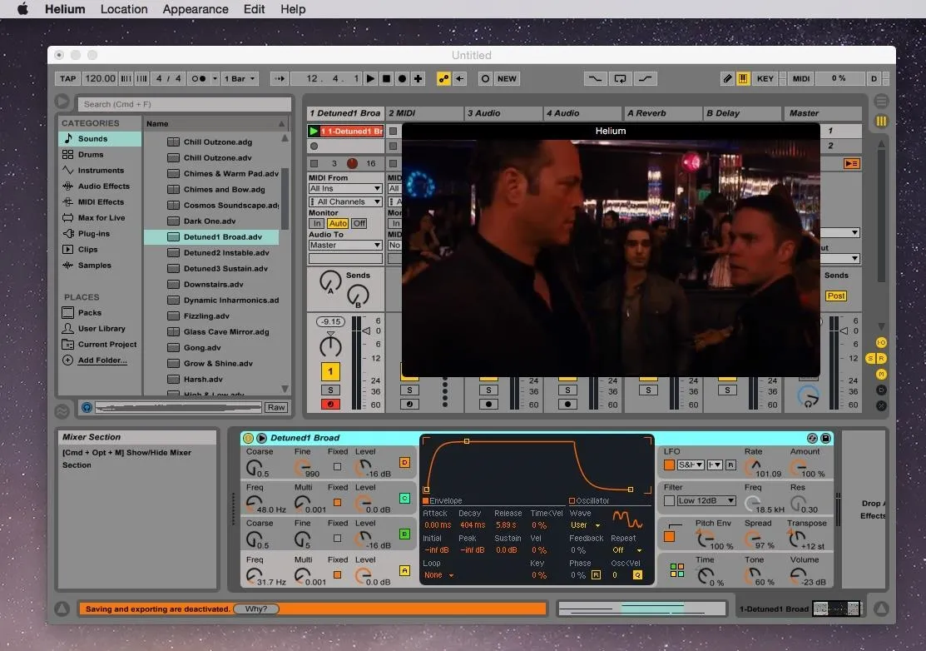Select the A Reverb return track header

pyautogui.click(x=662, y=113)
